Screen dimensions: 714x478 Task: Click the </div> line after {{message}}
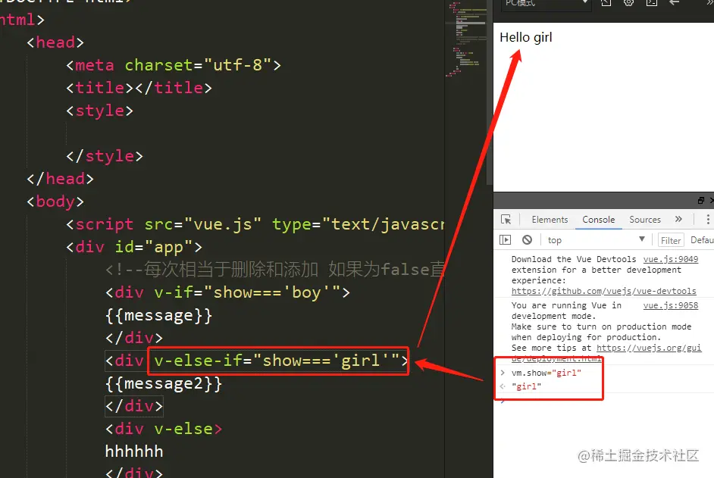[134, 338]
